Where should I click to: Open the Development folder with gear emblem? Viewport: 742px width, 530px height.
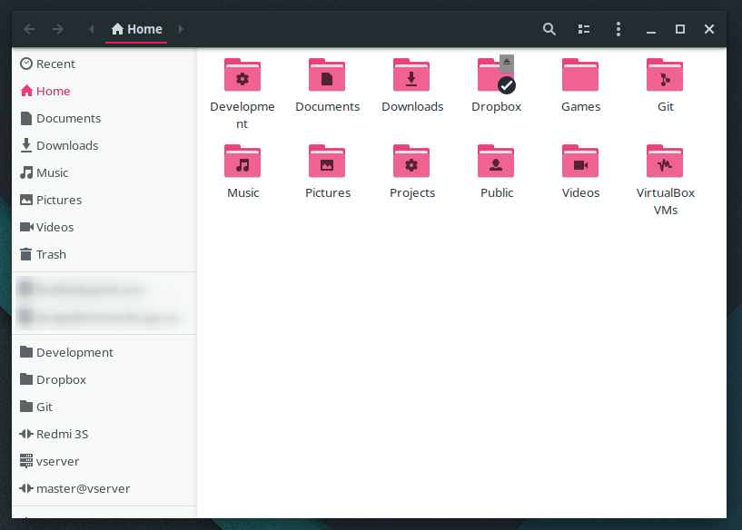pos(242,75)
